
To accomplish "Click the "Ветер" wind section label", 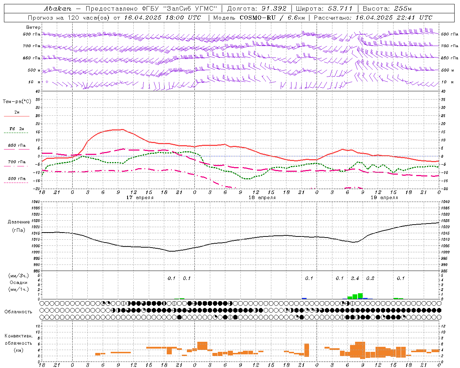I will [x=33, y=27].
